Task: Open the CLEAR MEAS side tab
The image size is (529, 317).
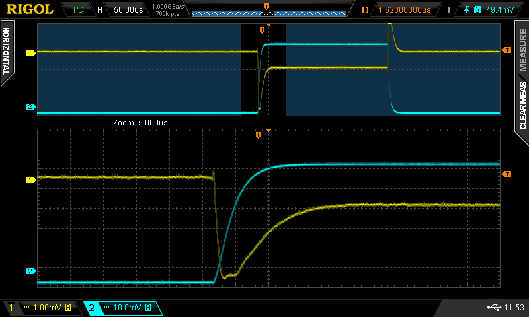Action: [x=523, y=106]
